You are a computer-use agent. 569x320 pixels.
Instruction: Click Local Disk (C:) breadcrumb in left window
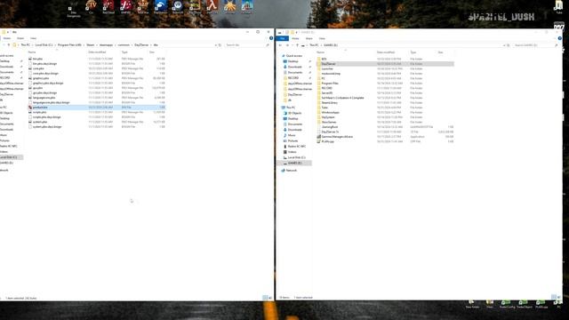[x=44, y=45]
